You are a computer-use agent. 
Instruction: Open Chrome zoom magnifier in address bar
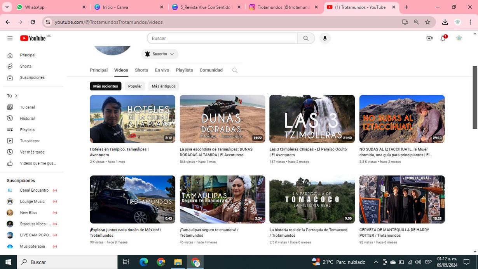(x=416, y=22)
